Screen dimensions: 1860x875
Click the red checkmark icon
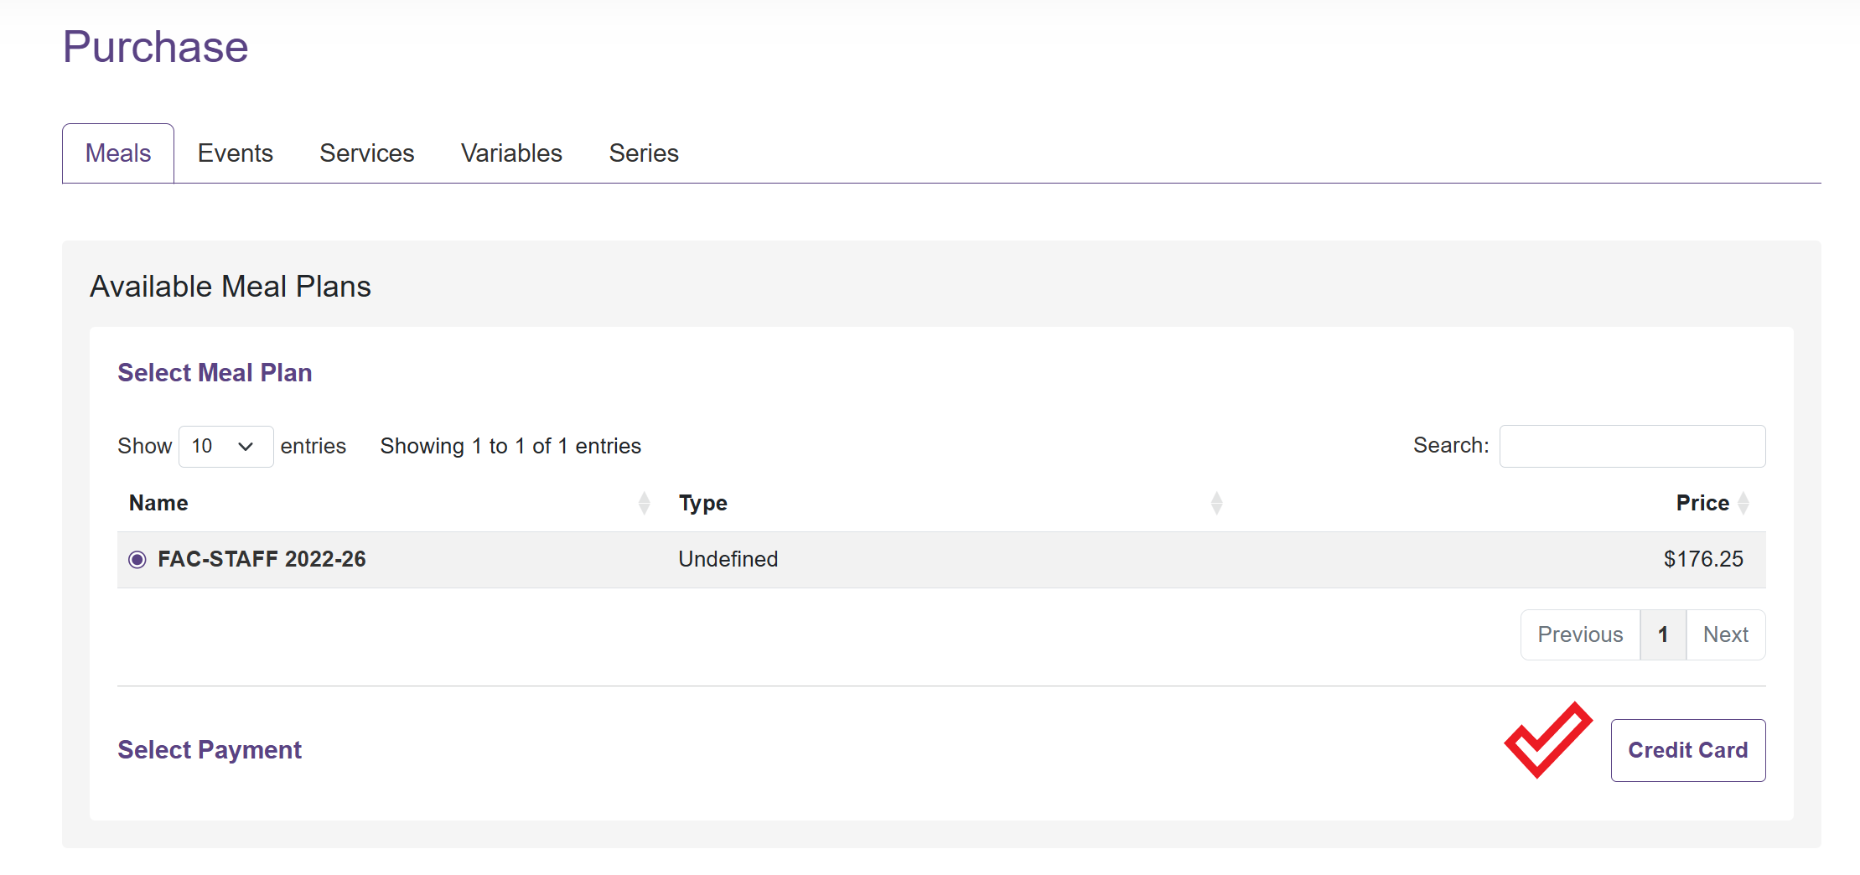click(x=1547, y=741)
